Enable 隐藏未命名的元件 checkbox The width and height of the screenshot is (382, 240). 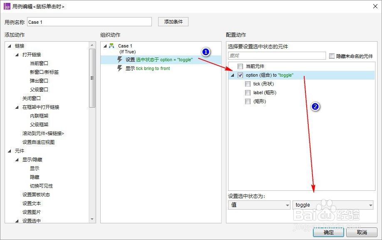(x=332, y=56)
